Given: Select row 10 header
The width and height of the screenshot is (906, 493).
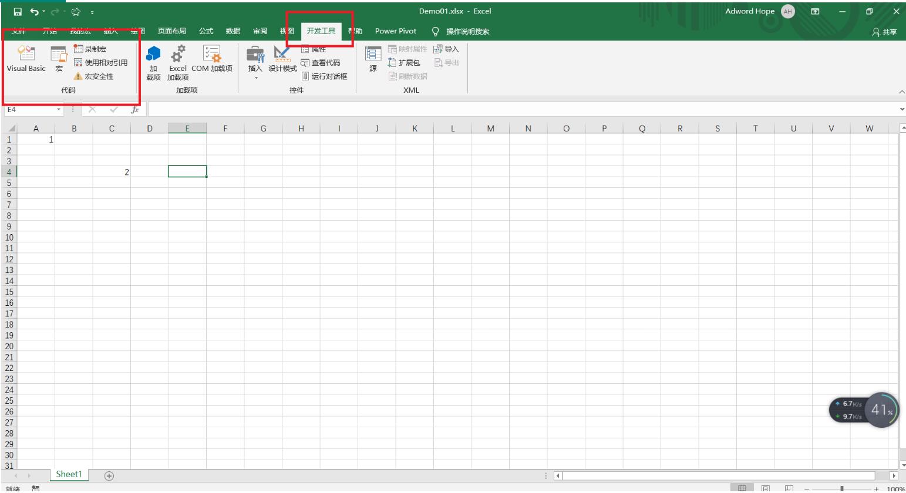Looking at the screenshot, I should tap(9, 238).
